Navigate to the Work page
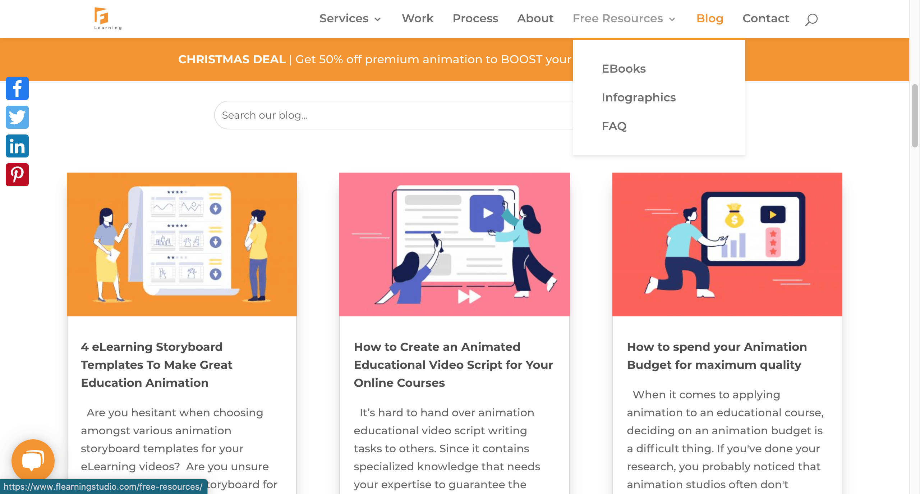The width and height of the screenshot is (920, 494). [417, 19]
